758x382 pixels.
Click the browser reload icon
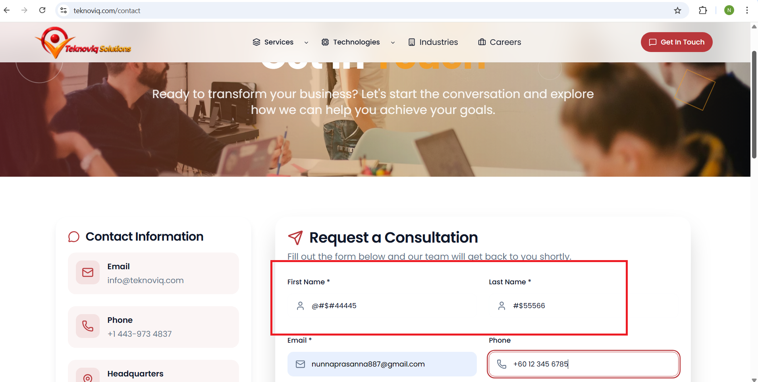(x=42, y=10)
